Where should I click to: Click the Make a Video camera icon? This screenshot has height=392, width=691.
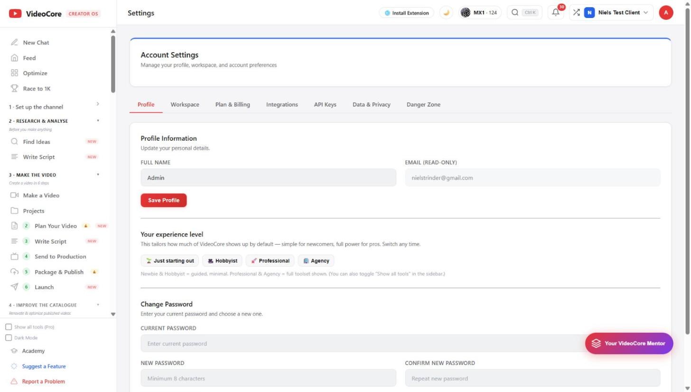[14, 195]
